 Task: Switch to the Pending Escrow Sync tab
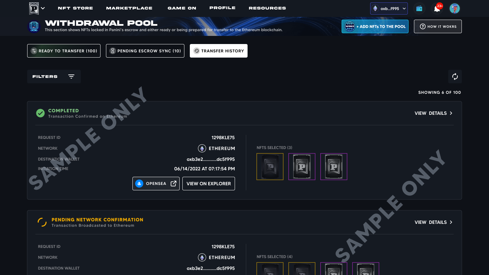pyautogui.click(x=145, y=51)
